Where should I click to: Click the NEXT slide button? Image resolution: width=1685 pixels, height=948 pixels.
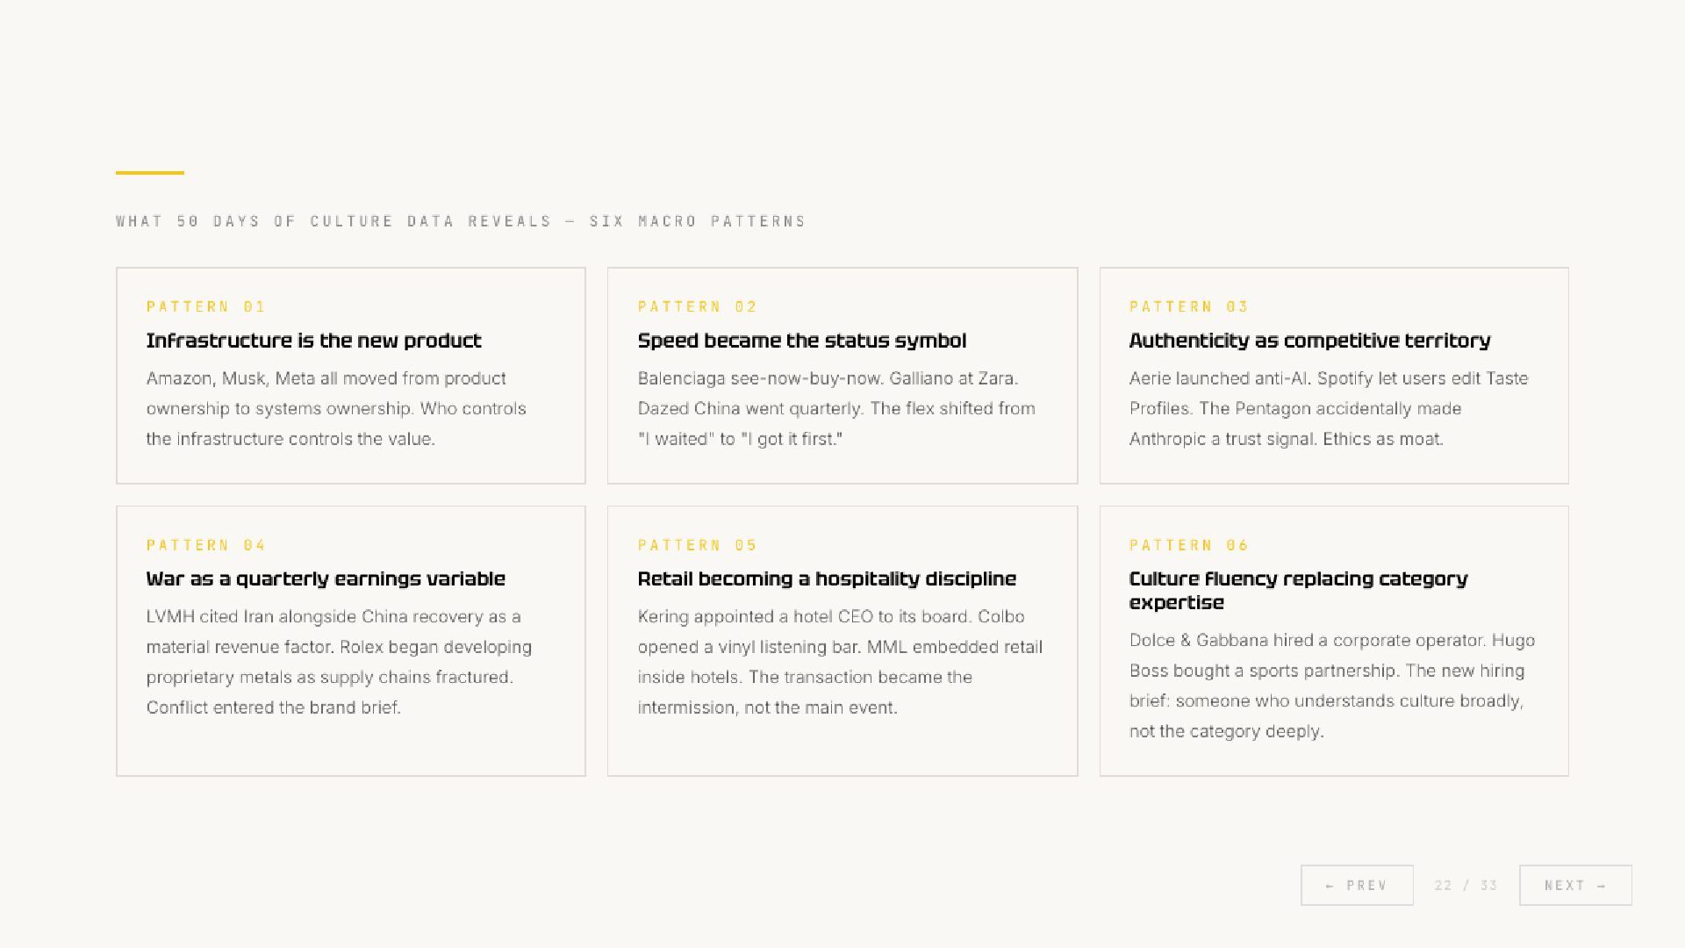coord(1575,885)
